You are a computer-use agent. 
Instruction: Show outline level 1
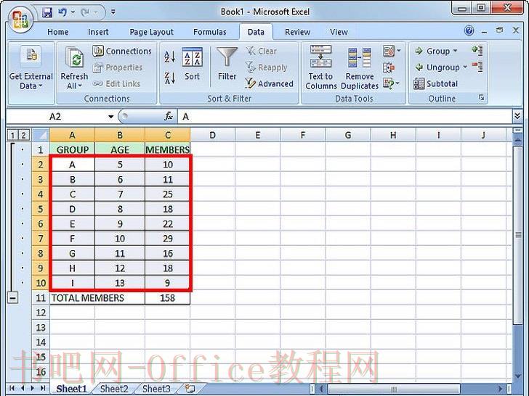tap(12, 136)
